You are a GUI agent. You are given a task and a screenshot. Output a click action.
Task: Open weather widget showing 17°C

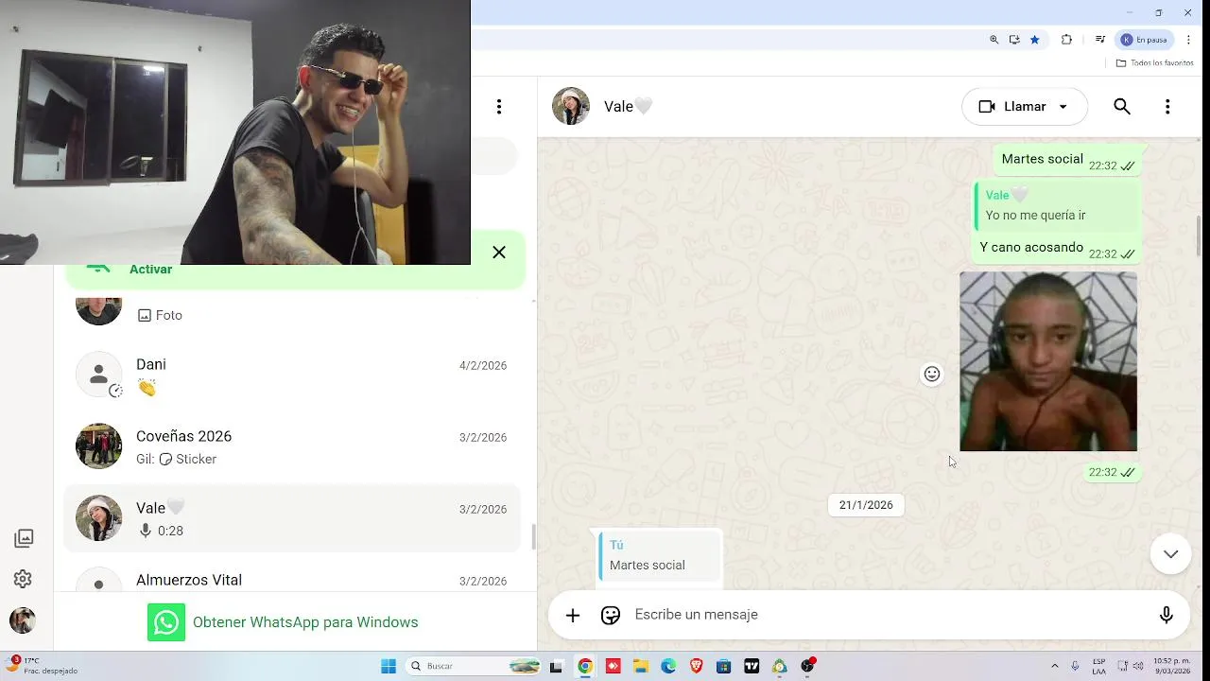click(42, 666)
